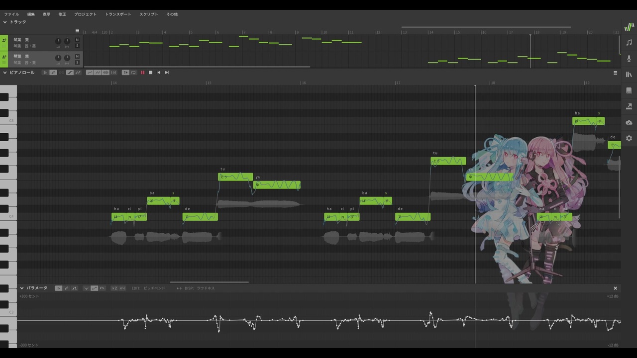
Task: Open the dictionary panel icon in right sidebar
Action: pyautogui.click(x=629, y=90)
